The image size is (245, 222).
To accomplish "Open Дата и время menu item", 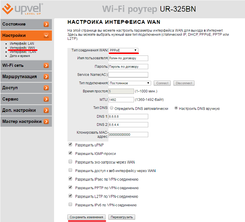I will (20, 56).
